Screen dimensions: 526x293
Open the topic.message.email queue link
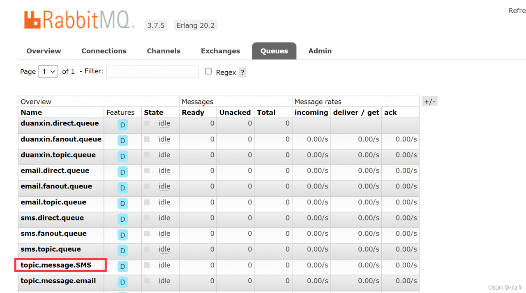click(x=58, y=281)
